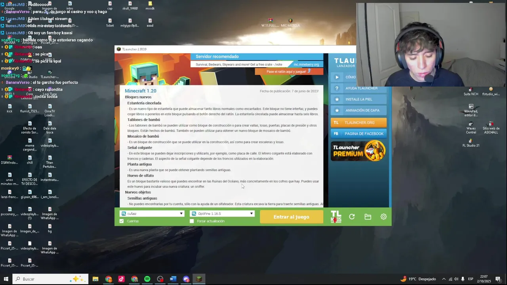Select 'MIC MEZCLA' desktop icon
Screen dimensions: 507x285
290,23
